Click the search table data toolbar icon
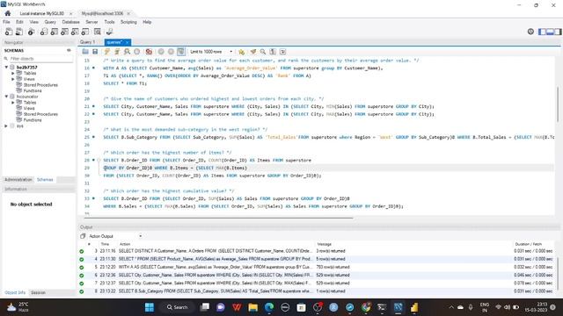 click(x=98, y=32)
